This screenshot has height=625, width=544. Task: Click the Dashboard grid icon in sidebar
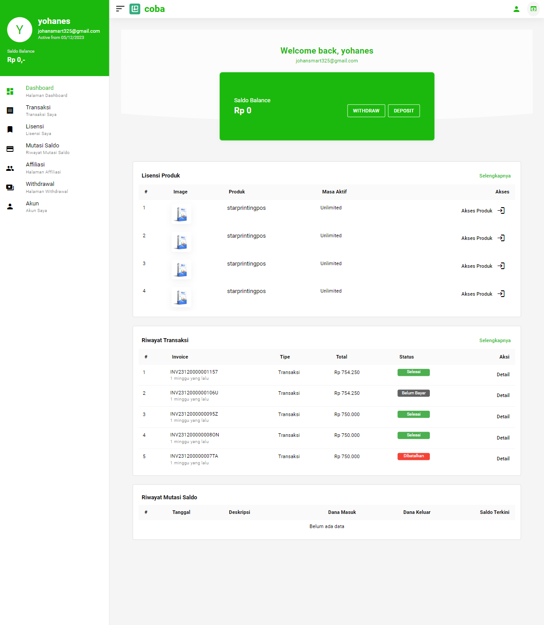[10, 91]
